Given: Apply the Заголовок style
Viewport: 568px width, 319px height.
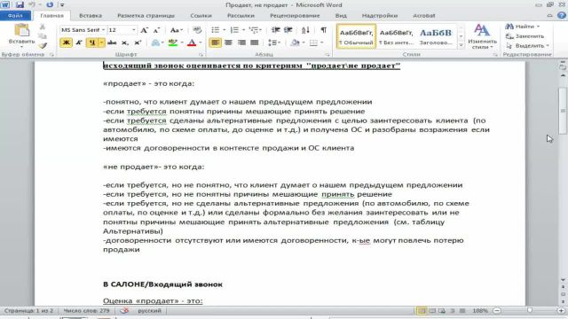Looking at the screenshot, I should (x=436, y=36).
